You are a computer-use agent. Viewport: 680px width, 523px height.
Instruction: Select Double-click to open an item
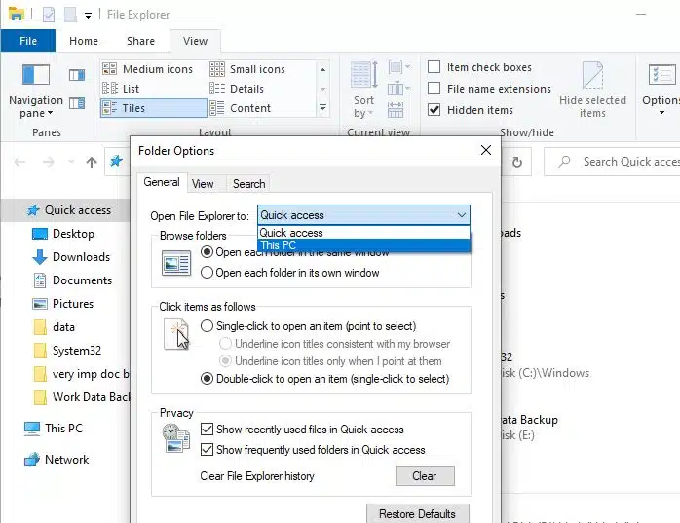tap(207, 379)
